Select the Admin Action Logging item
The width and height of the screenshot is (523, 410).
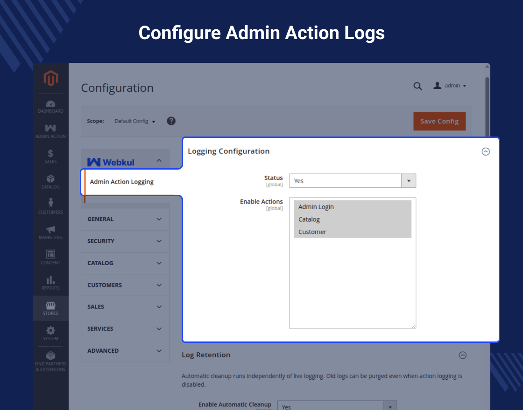122,182
